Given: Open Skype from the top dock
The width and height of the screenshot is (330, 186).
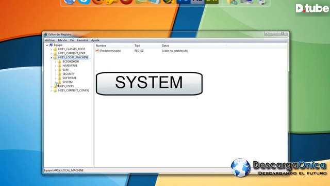Looking at the screenshot, I should pos(84,2).
